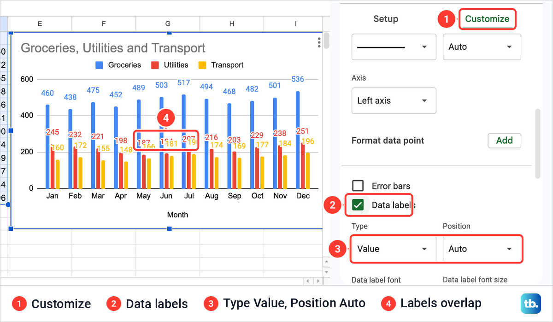
Task: Click the bottom center chart resize handle
Action: click(x=169, y=228)
